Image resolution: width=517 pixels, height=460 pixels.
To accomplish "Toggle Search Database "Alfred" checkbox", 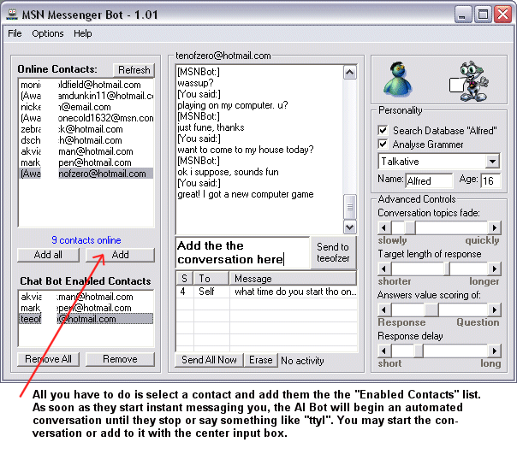I will click(x=383, y=131).
